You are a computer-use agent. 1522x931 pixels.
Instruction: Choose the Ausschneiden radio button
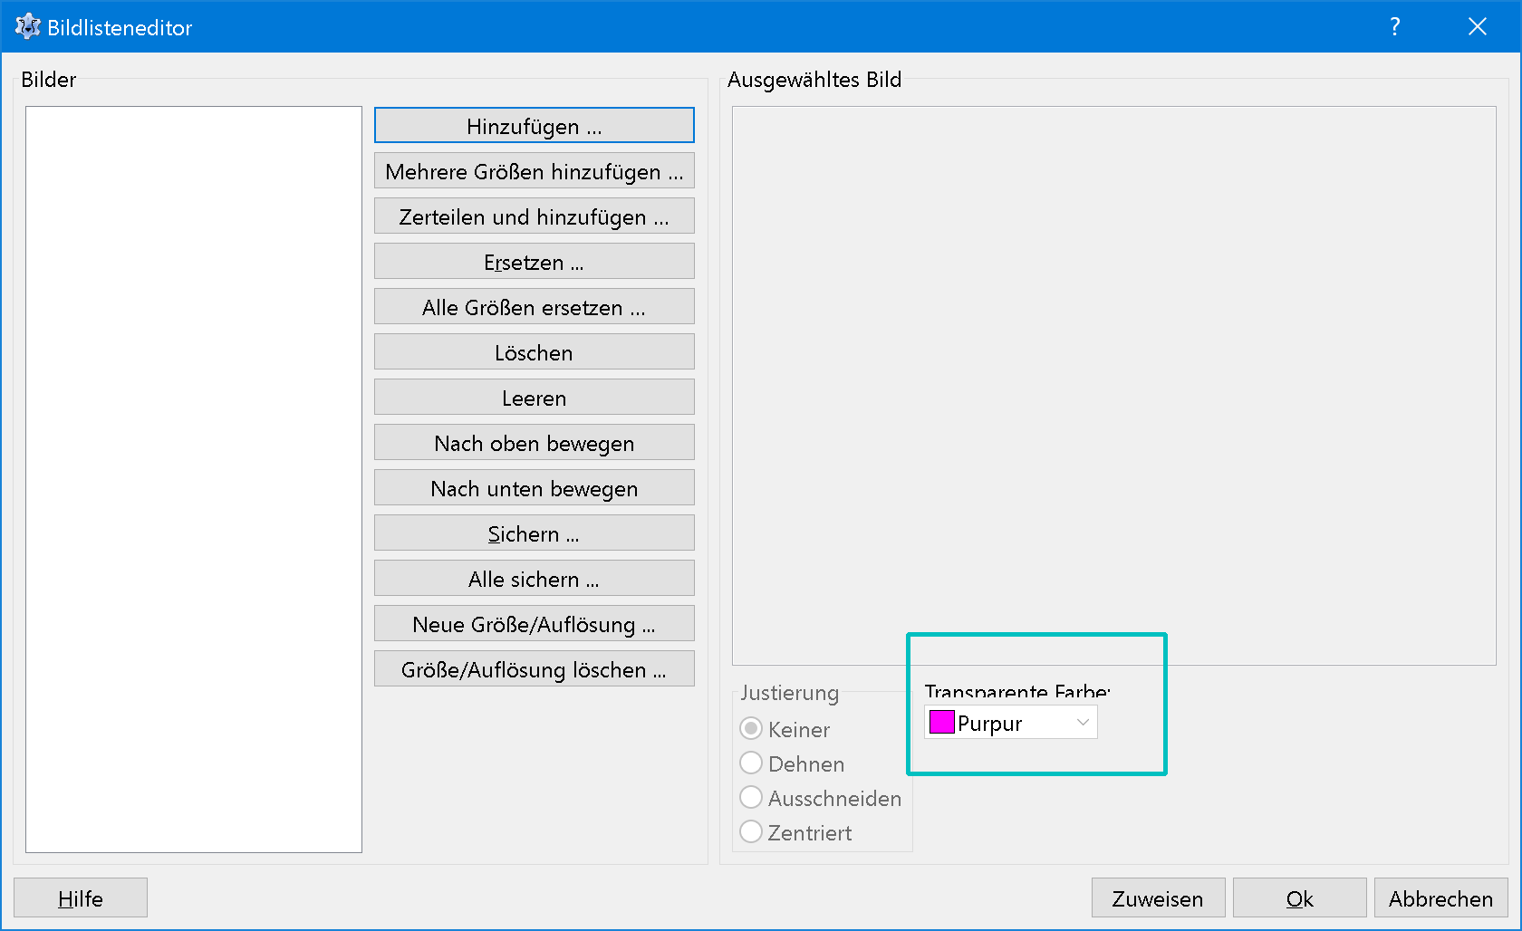coord(751,798)
